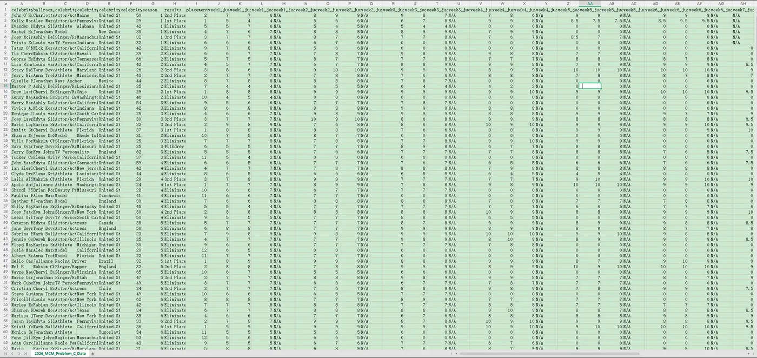
Task: Click the 'Mexico' cell
Action: (x=109, y=81)
